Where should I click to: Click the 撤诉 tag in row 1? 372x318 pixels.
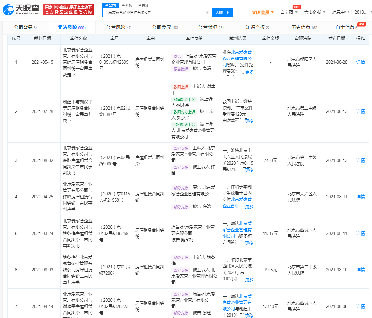tap(177, 57)
